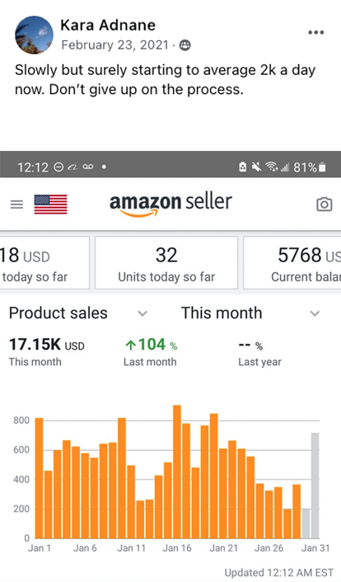Click the globe public visibility icon
The height and width of the screenshot is (582, 341).
coord(185,45)
